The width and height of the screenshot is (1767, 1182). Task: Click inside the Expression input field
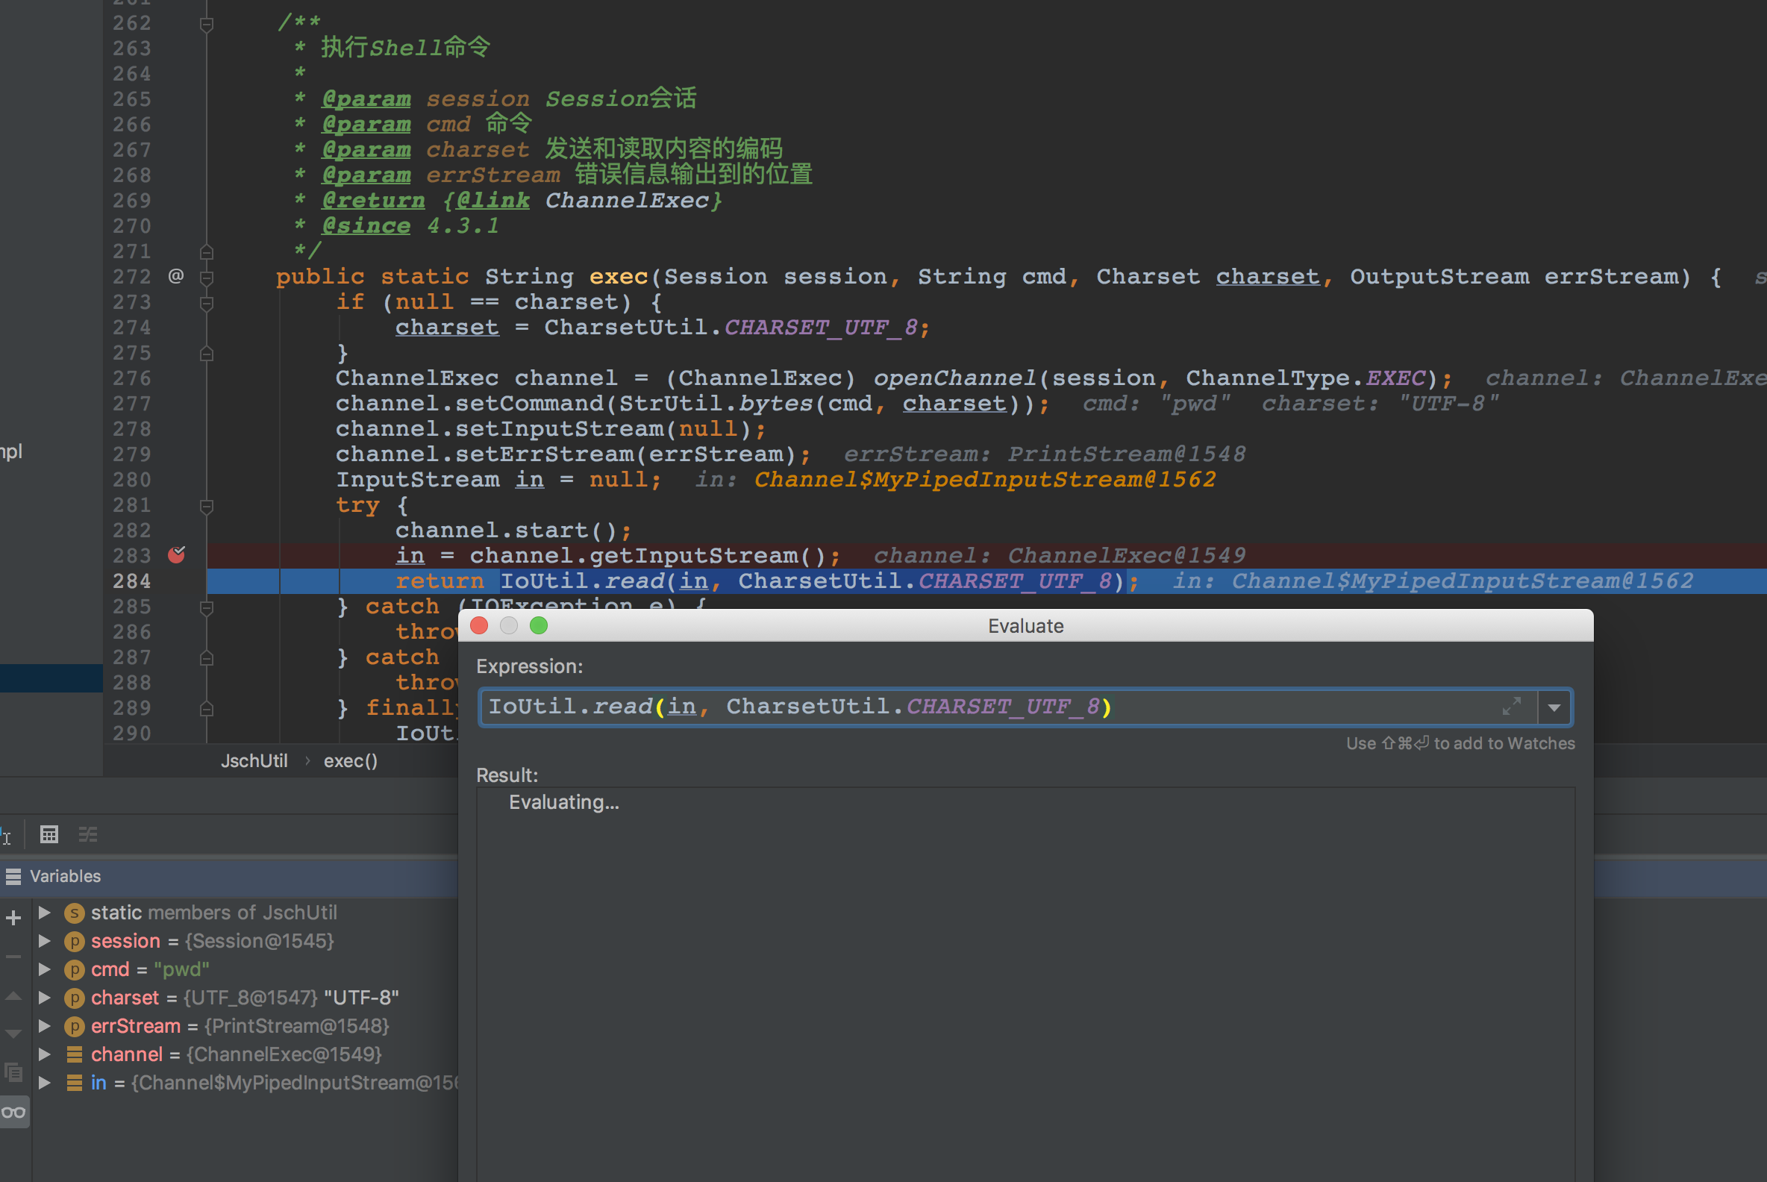[x=980, y=707]
